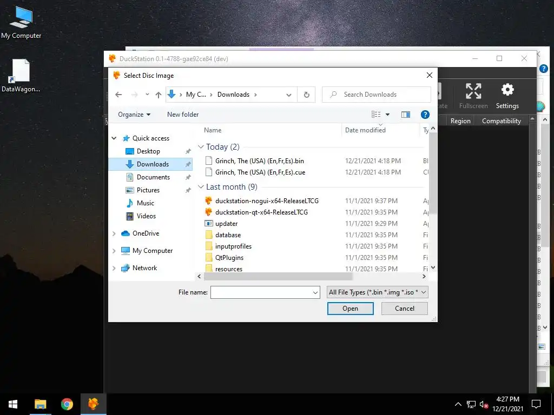Screen dimensions: 554x415
Task: Open Downloads in Quick access
Action: [153, 164]
